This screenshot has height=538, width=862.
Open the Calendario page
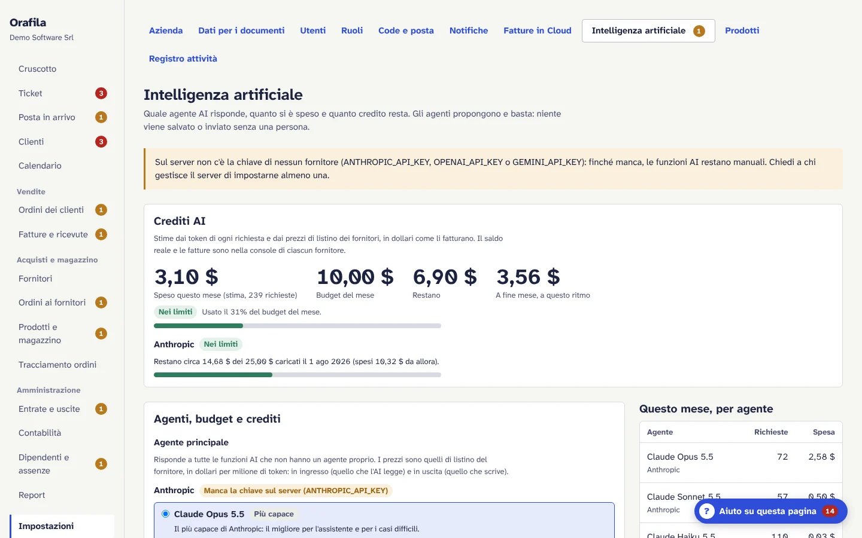(x=62, y=166)
